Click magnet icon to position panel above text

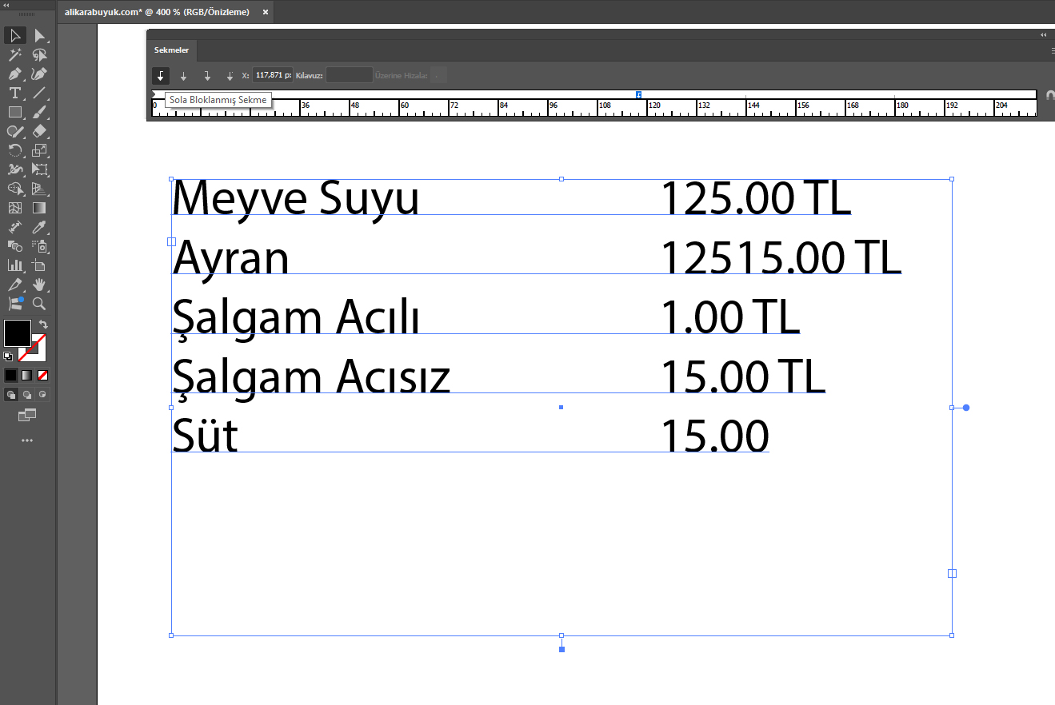[1050, 95]
